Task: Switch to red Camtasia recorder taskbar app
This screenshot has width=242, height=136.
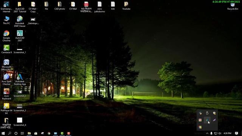Action: click(69, 133)
